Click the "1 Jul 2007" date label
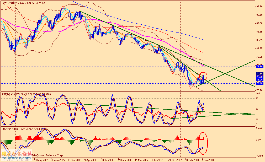Screen dimensions: 265x162 coord(157,160)
